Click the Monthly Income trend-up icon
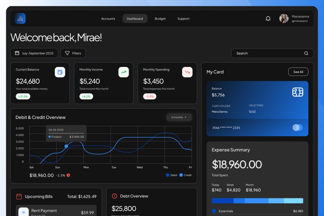The image size is (324, 216). [x=123, y=72]
